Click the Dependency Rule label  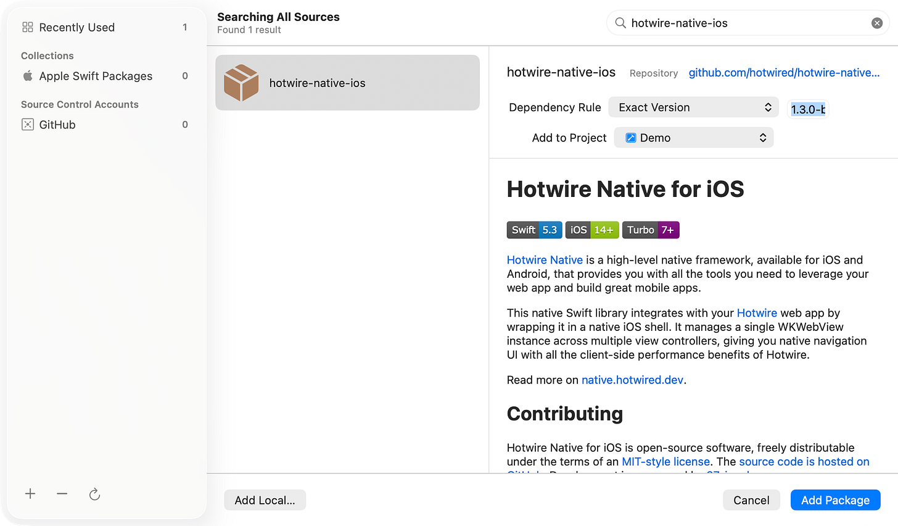(x=555, y=107)
